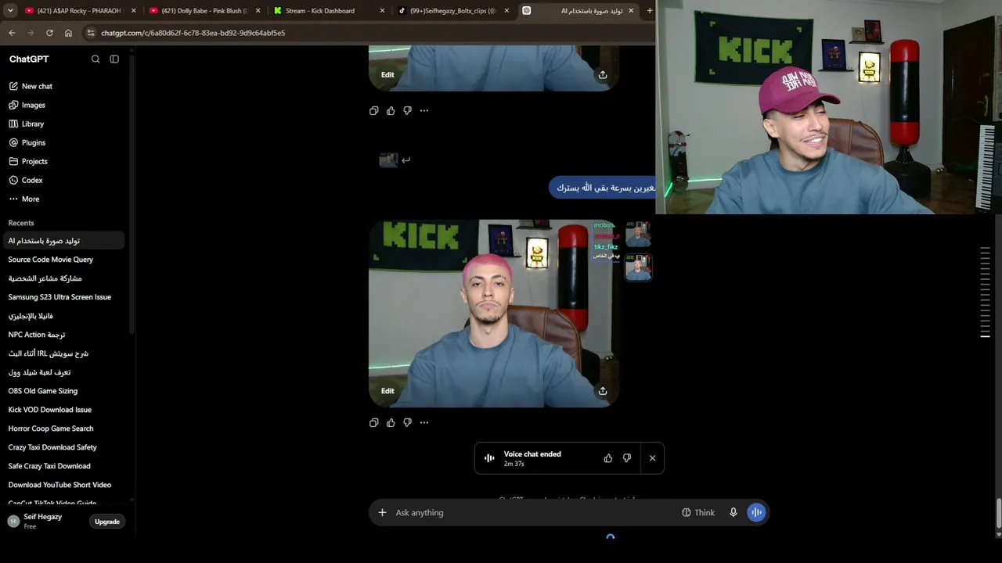Dismiss the Voice chat ended notice
The width and height of the screenshot is (1002, 563).
[652, 458]
